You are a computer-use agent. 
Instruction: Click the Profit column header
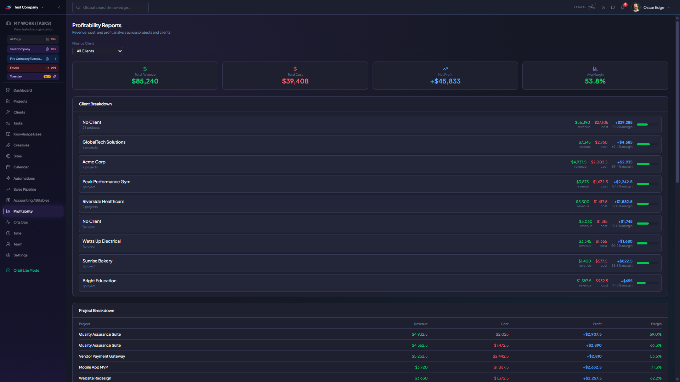[x=597, y=324]
